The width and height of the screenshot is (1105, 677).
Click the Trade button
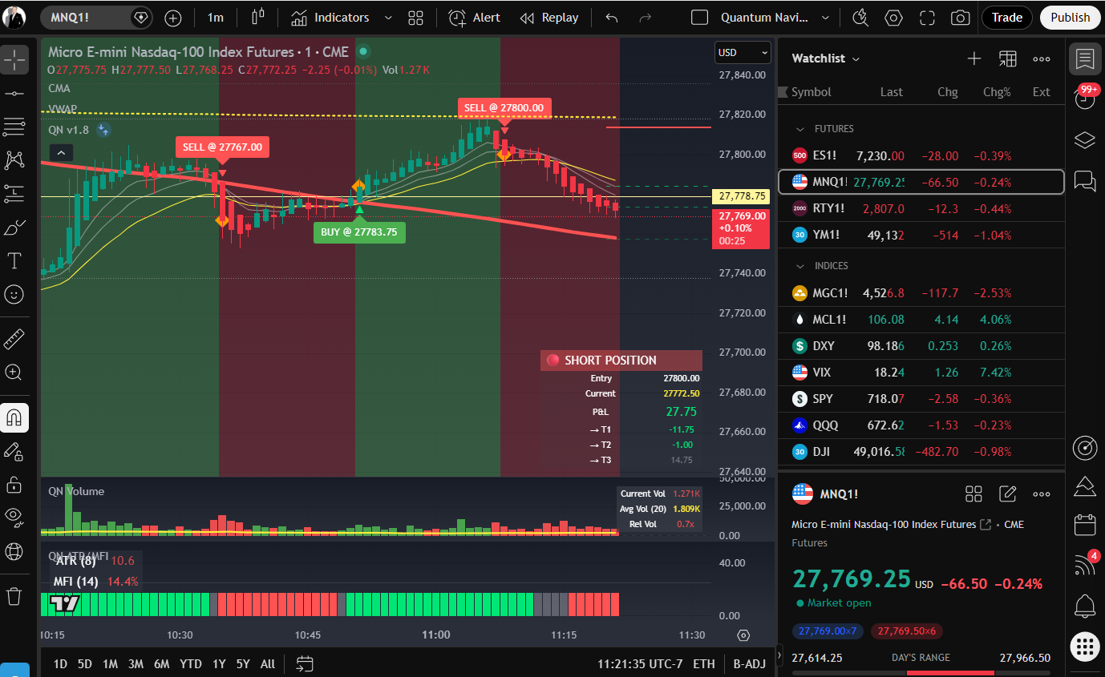pos(1007,18)
